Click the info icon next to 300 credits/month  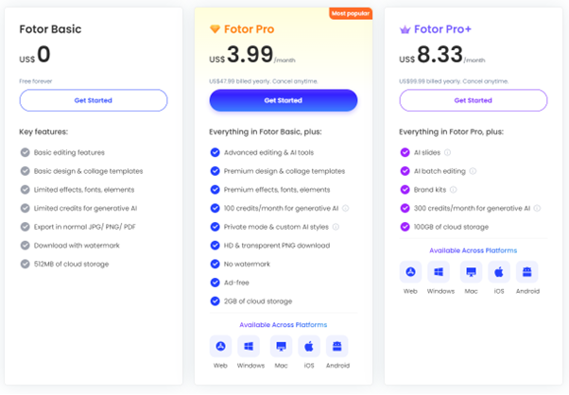538,208
